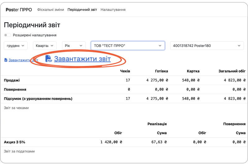Select the Повернення row label in first table

[x=15, y=89]
